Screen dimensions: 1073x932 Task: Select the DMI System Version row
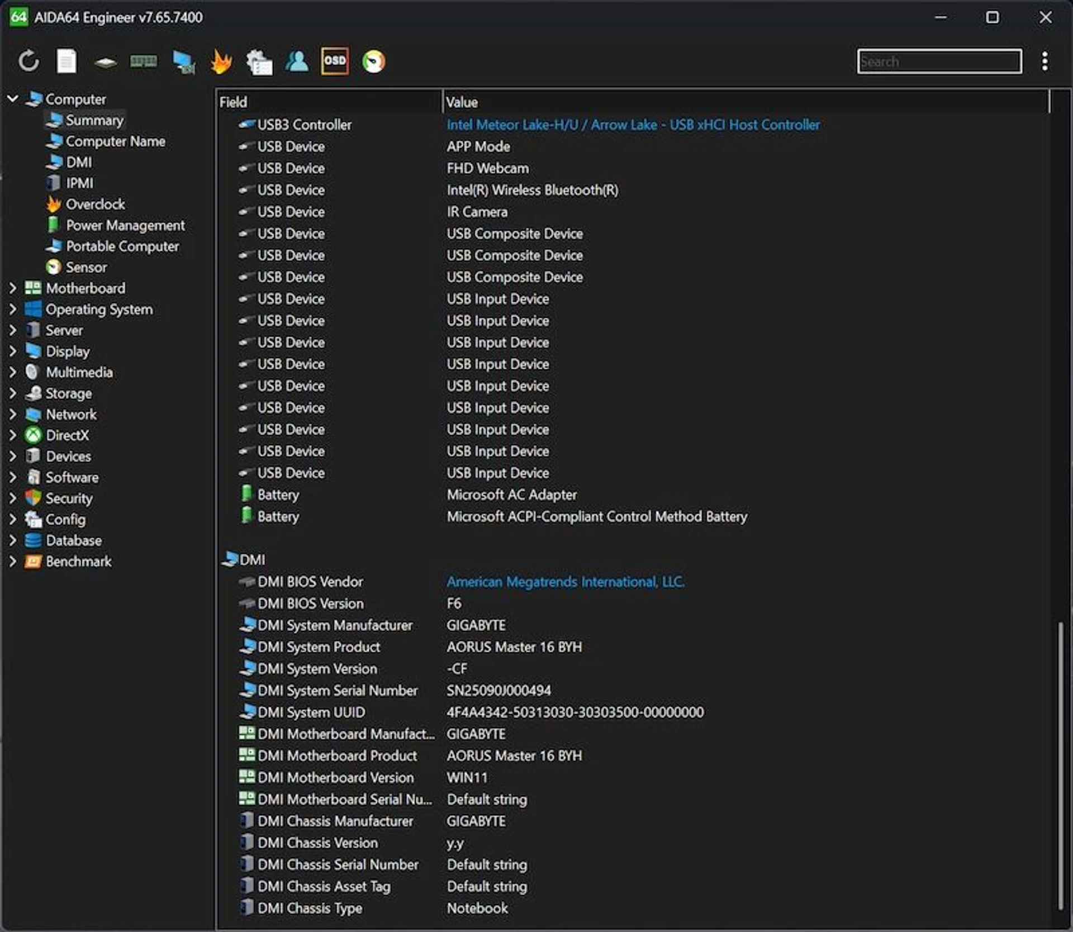pos(634,669)
